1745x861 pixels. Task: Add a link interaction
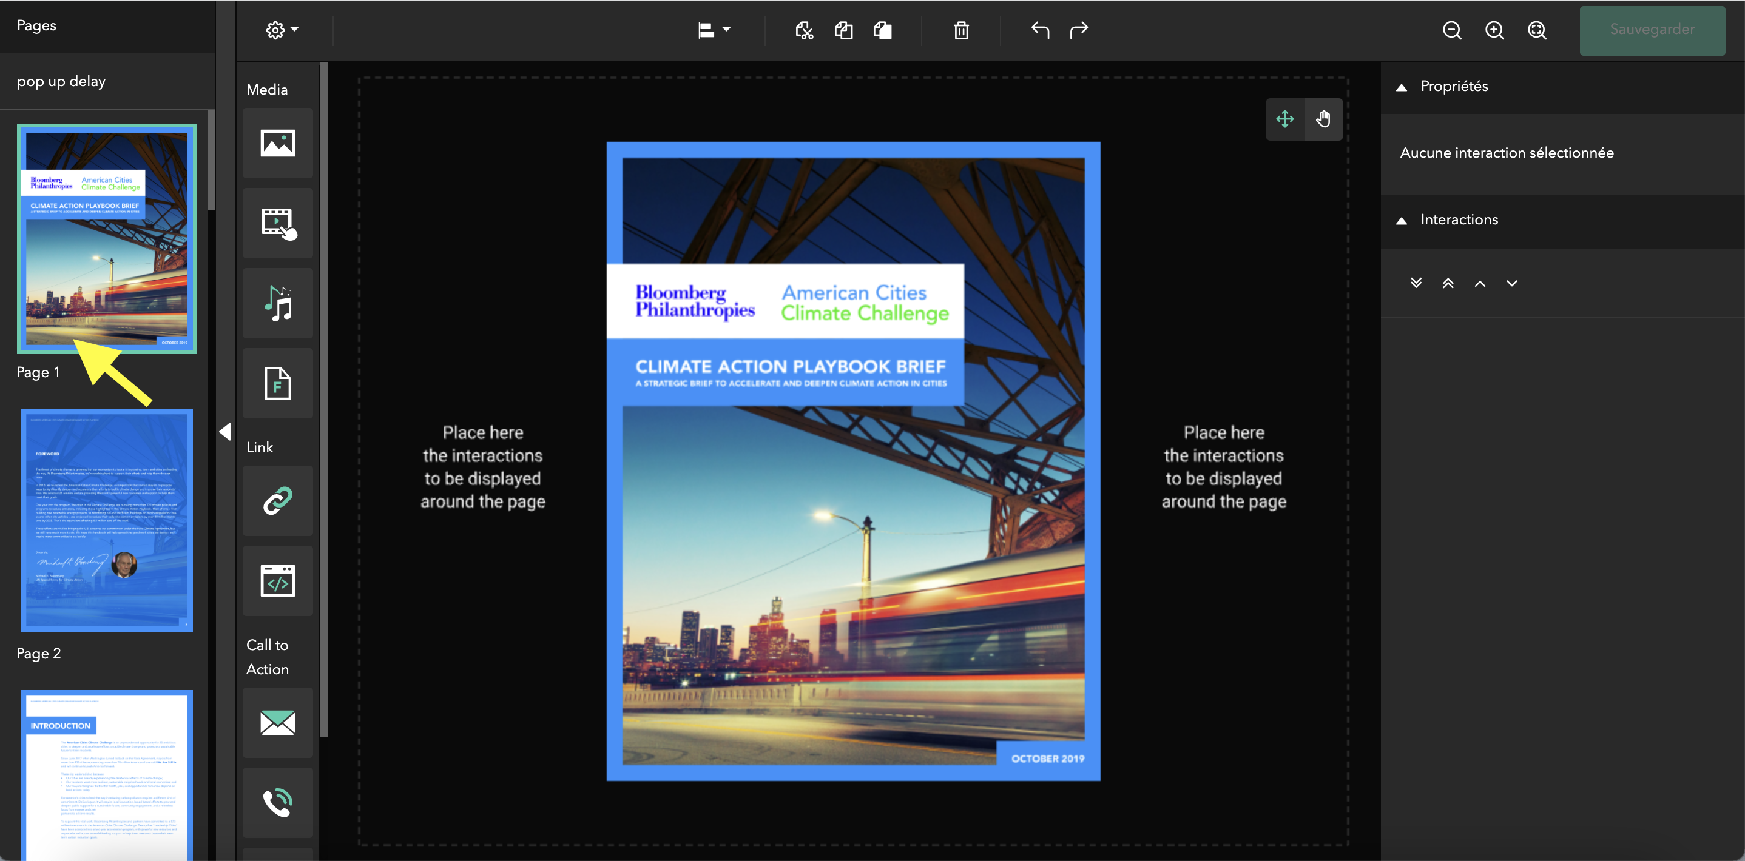(278, 501)
